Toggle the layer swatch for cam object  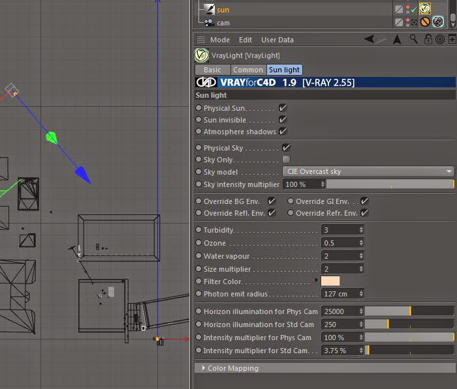click(x=399, y=22)
